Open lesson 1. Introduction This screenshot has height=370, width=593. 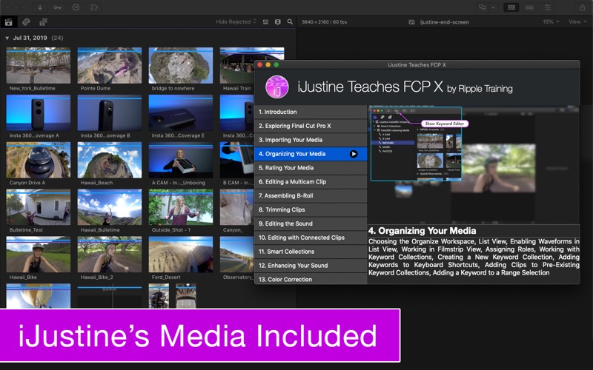[x=311, y=112]
